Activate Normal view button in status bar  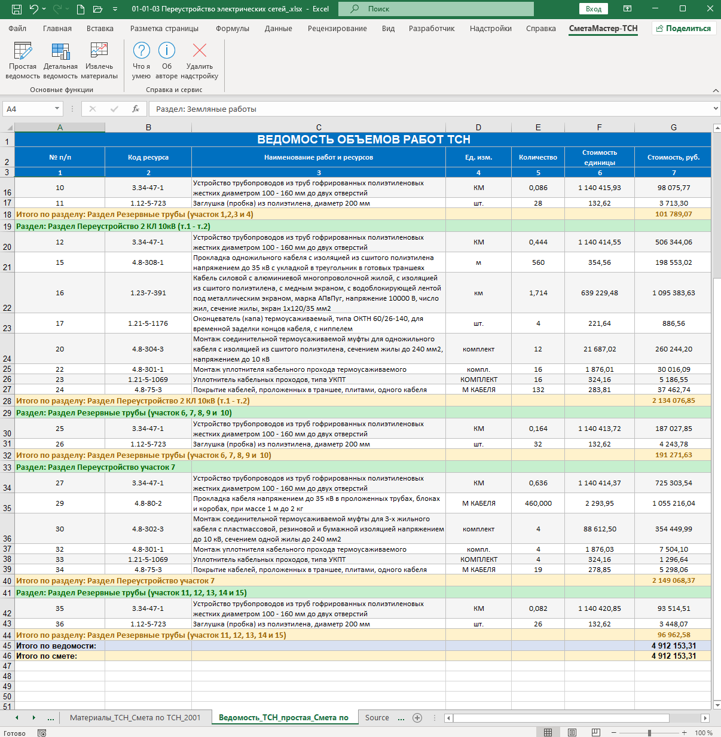(x=548, y=732)
